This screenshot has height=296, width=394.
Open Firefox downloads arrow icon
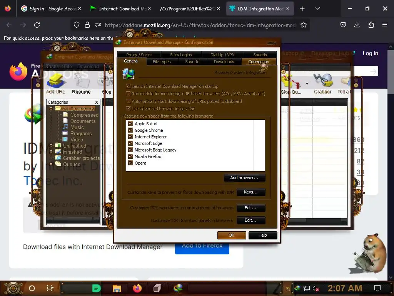click(x=357, y=25)
